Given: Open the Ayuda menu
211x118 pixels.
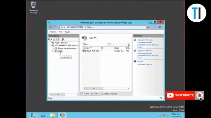Looking at the screenshot, I should (67, 32).
